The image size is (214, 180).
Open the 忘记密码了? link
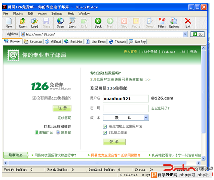160,108
